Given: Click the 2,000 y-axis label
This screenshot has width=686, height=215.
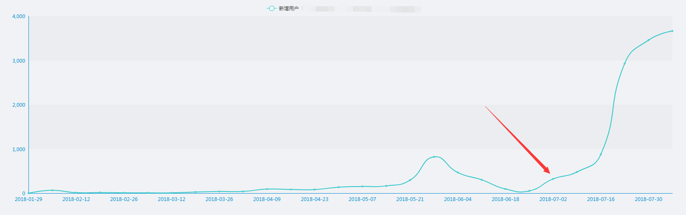Looking at the screenshot, I should point(19,105).
